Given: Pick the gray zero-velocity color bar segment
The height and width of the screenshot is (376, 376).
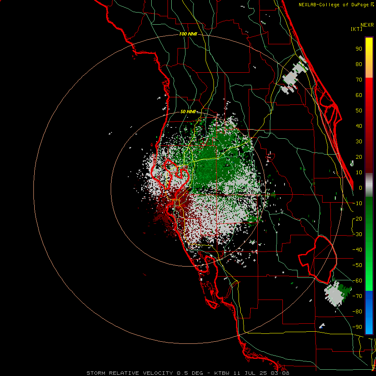Looking at the screenshot, I should click(x=369, y=185).
